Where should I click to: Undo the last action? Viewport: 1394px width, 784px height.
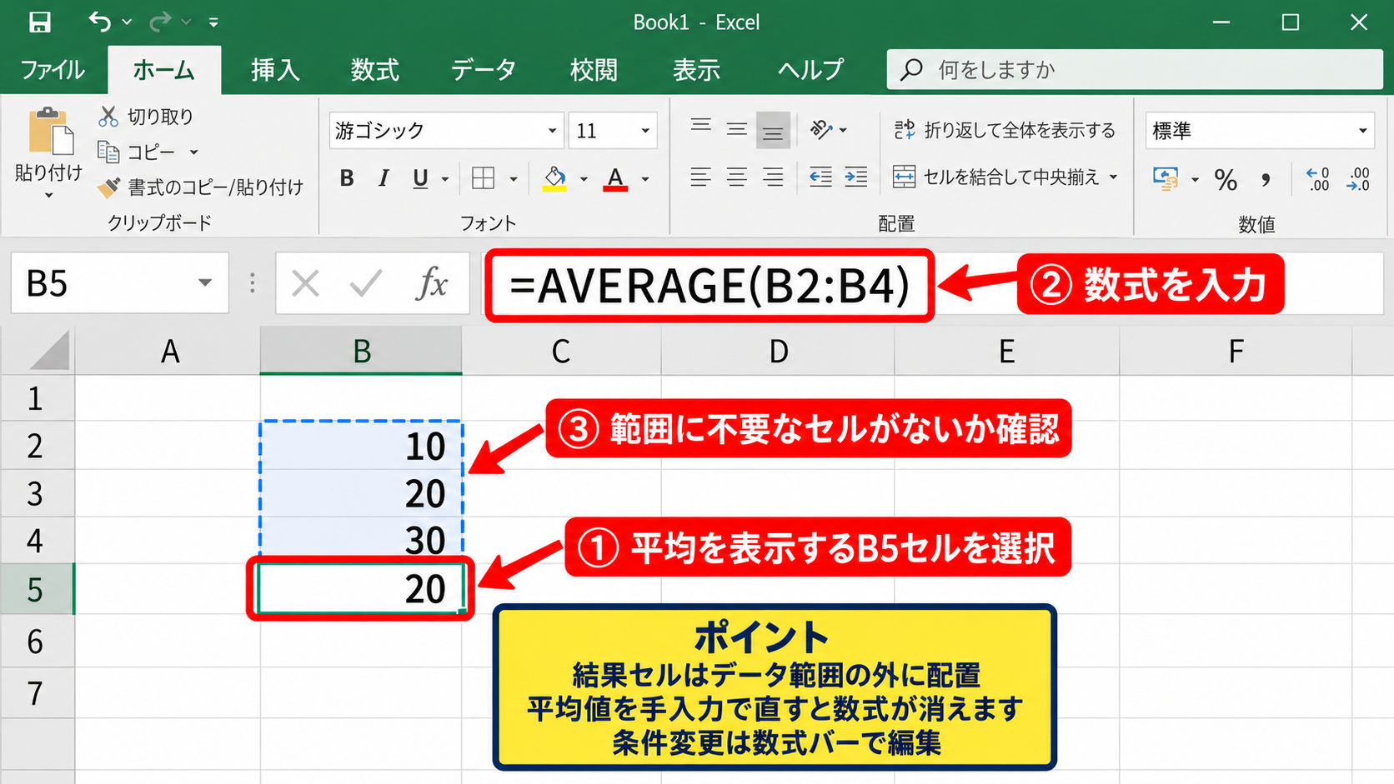click(x=99, y=22)
